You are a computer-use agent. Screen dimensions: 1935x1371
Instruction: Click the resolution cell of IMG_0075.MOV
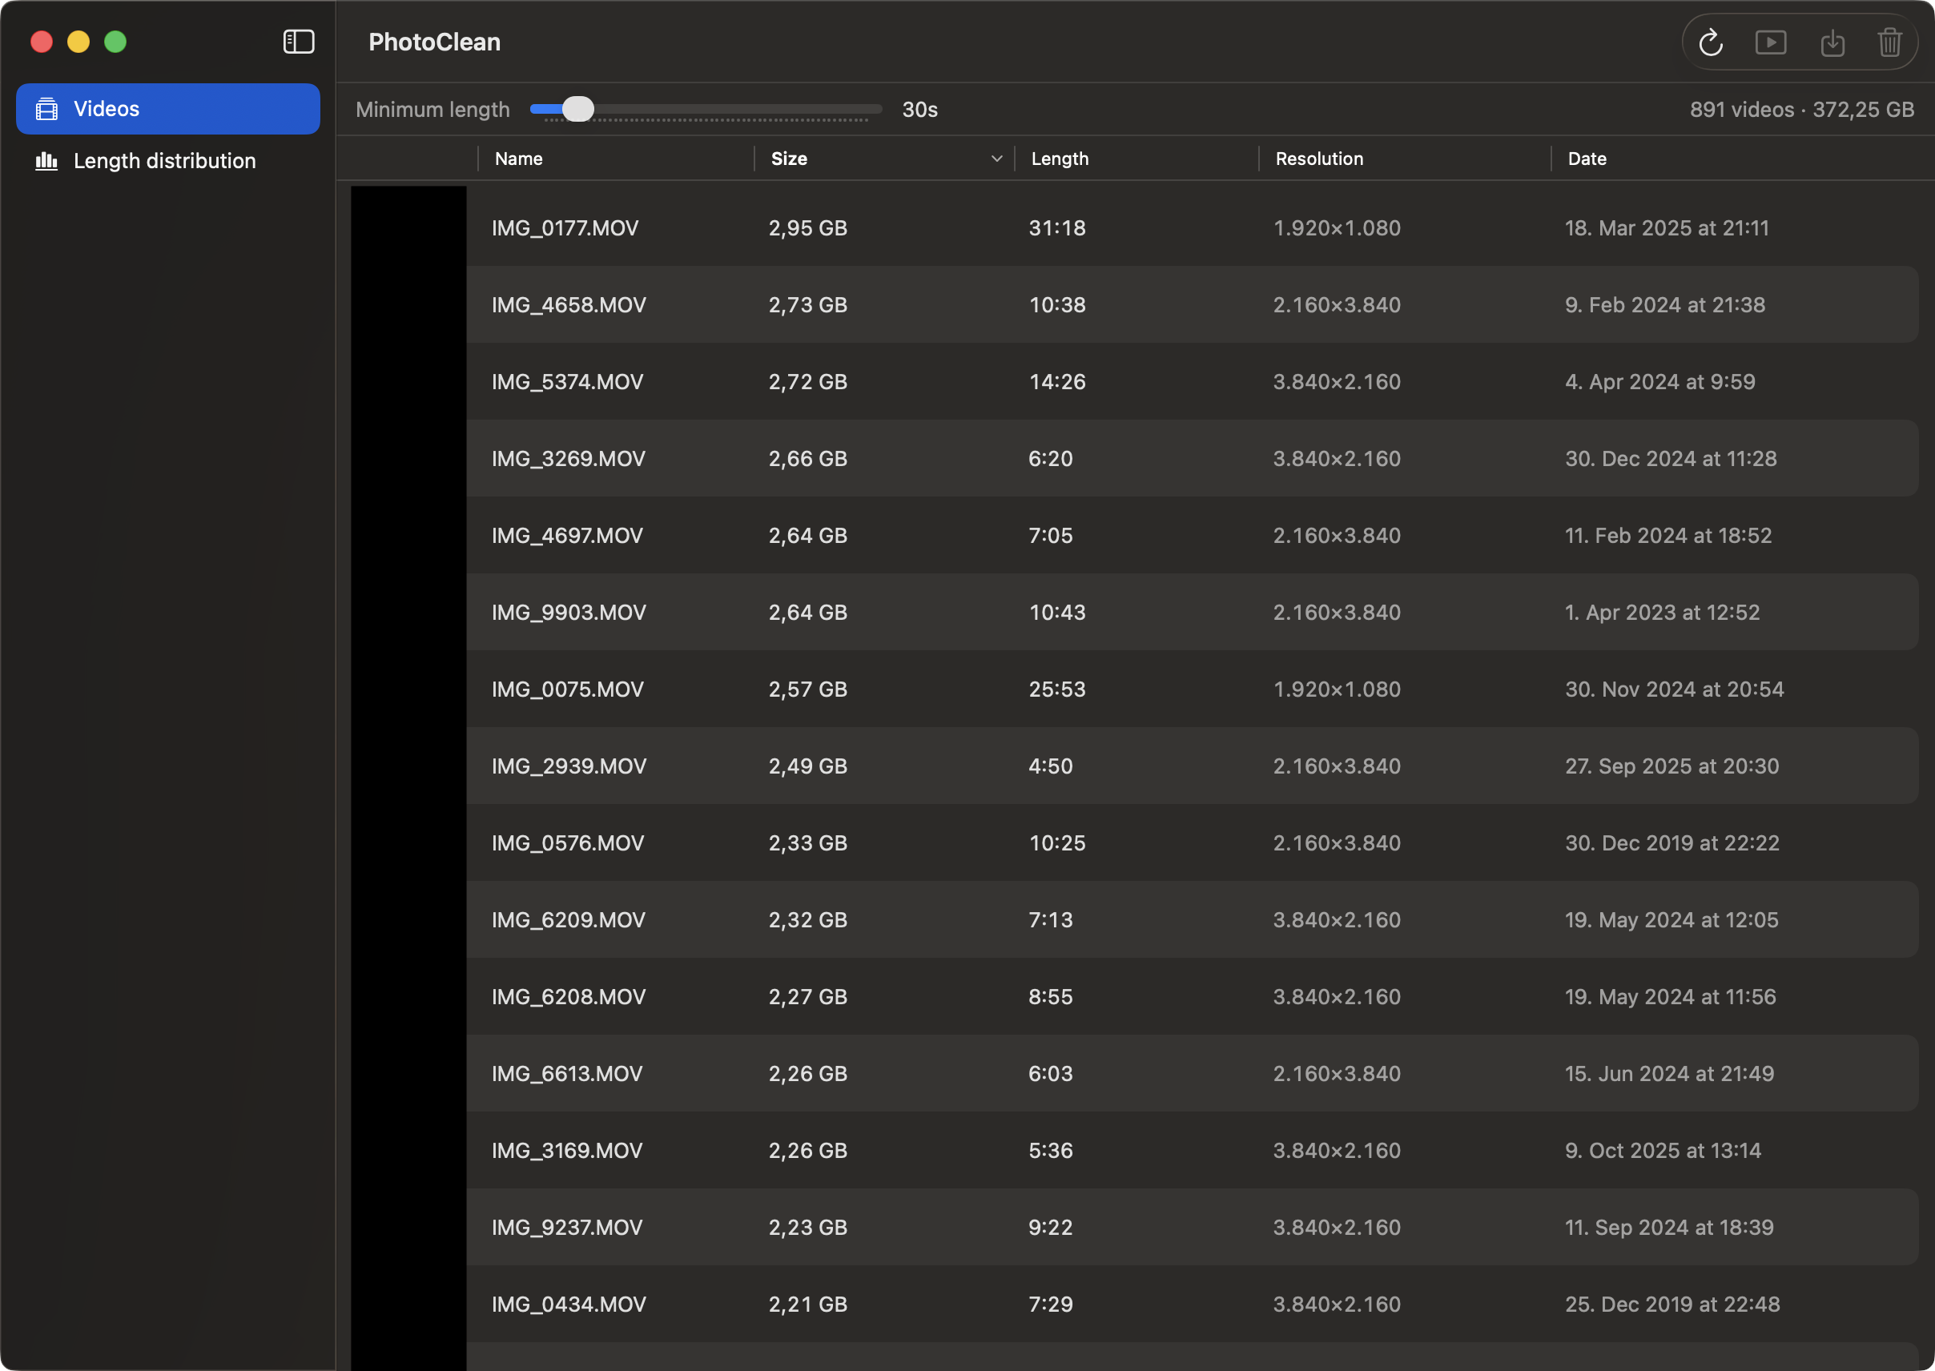click(1337, 689)
